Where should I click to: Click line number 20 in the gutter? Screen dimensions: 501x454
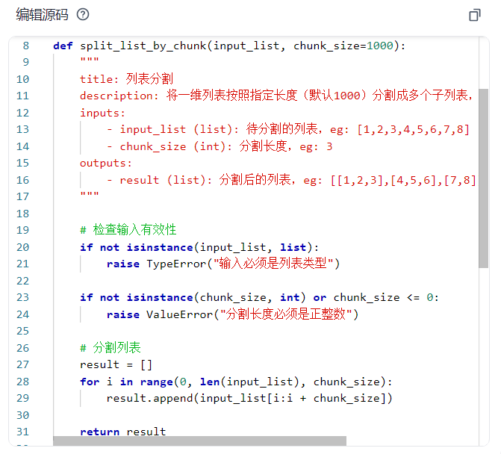point(22,247)
